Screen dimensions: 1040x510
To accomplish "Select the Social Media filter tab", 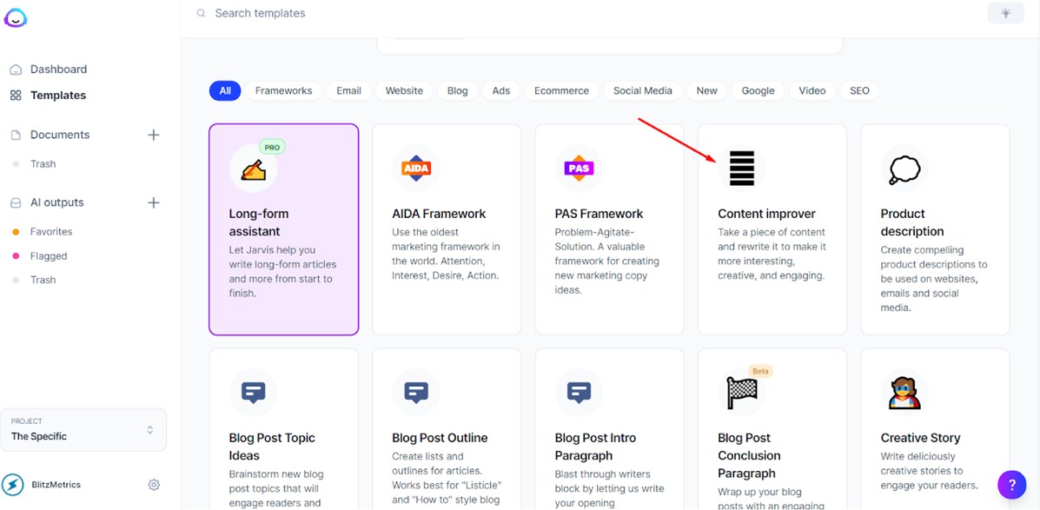I will click(642, 90).
